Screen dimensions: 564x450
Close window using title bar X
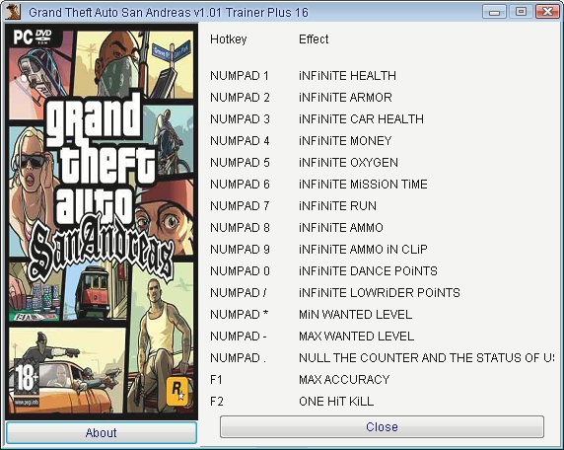[547, 12]
